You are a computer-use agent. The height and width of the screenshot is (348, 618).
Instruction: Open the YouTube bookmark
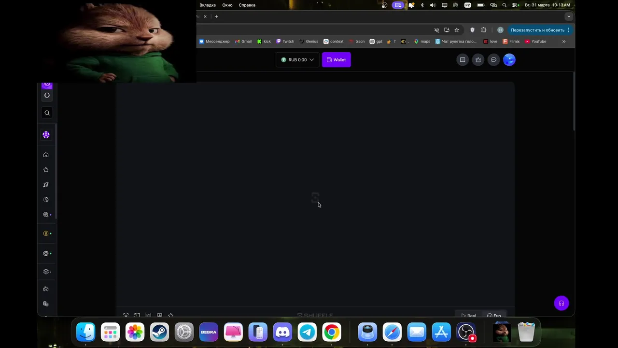click(535, 42)
